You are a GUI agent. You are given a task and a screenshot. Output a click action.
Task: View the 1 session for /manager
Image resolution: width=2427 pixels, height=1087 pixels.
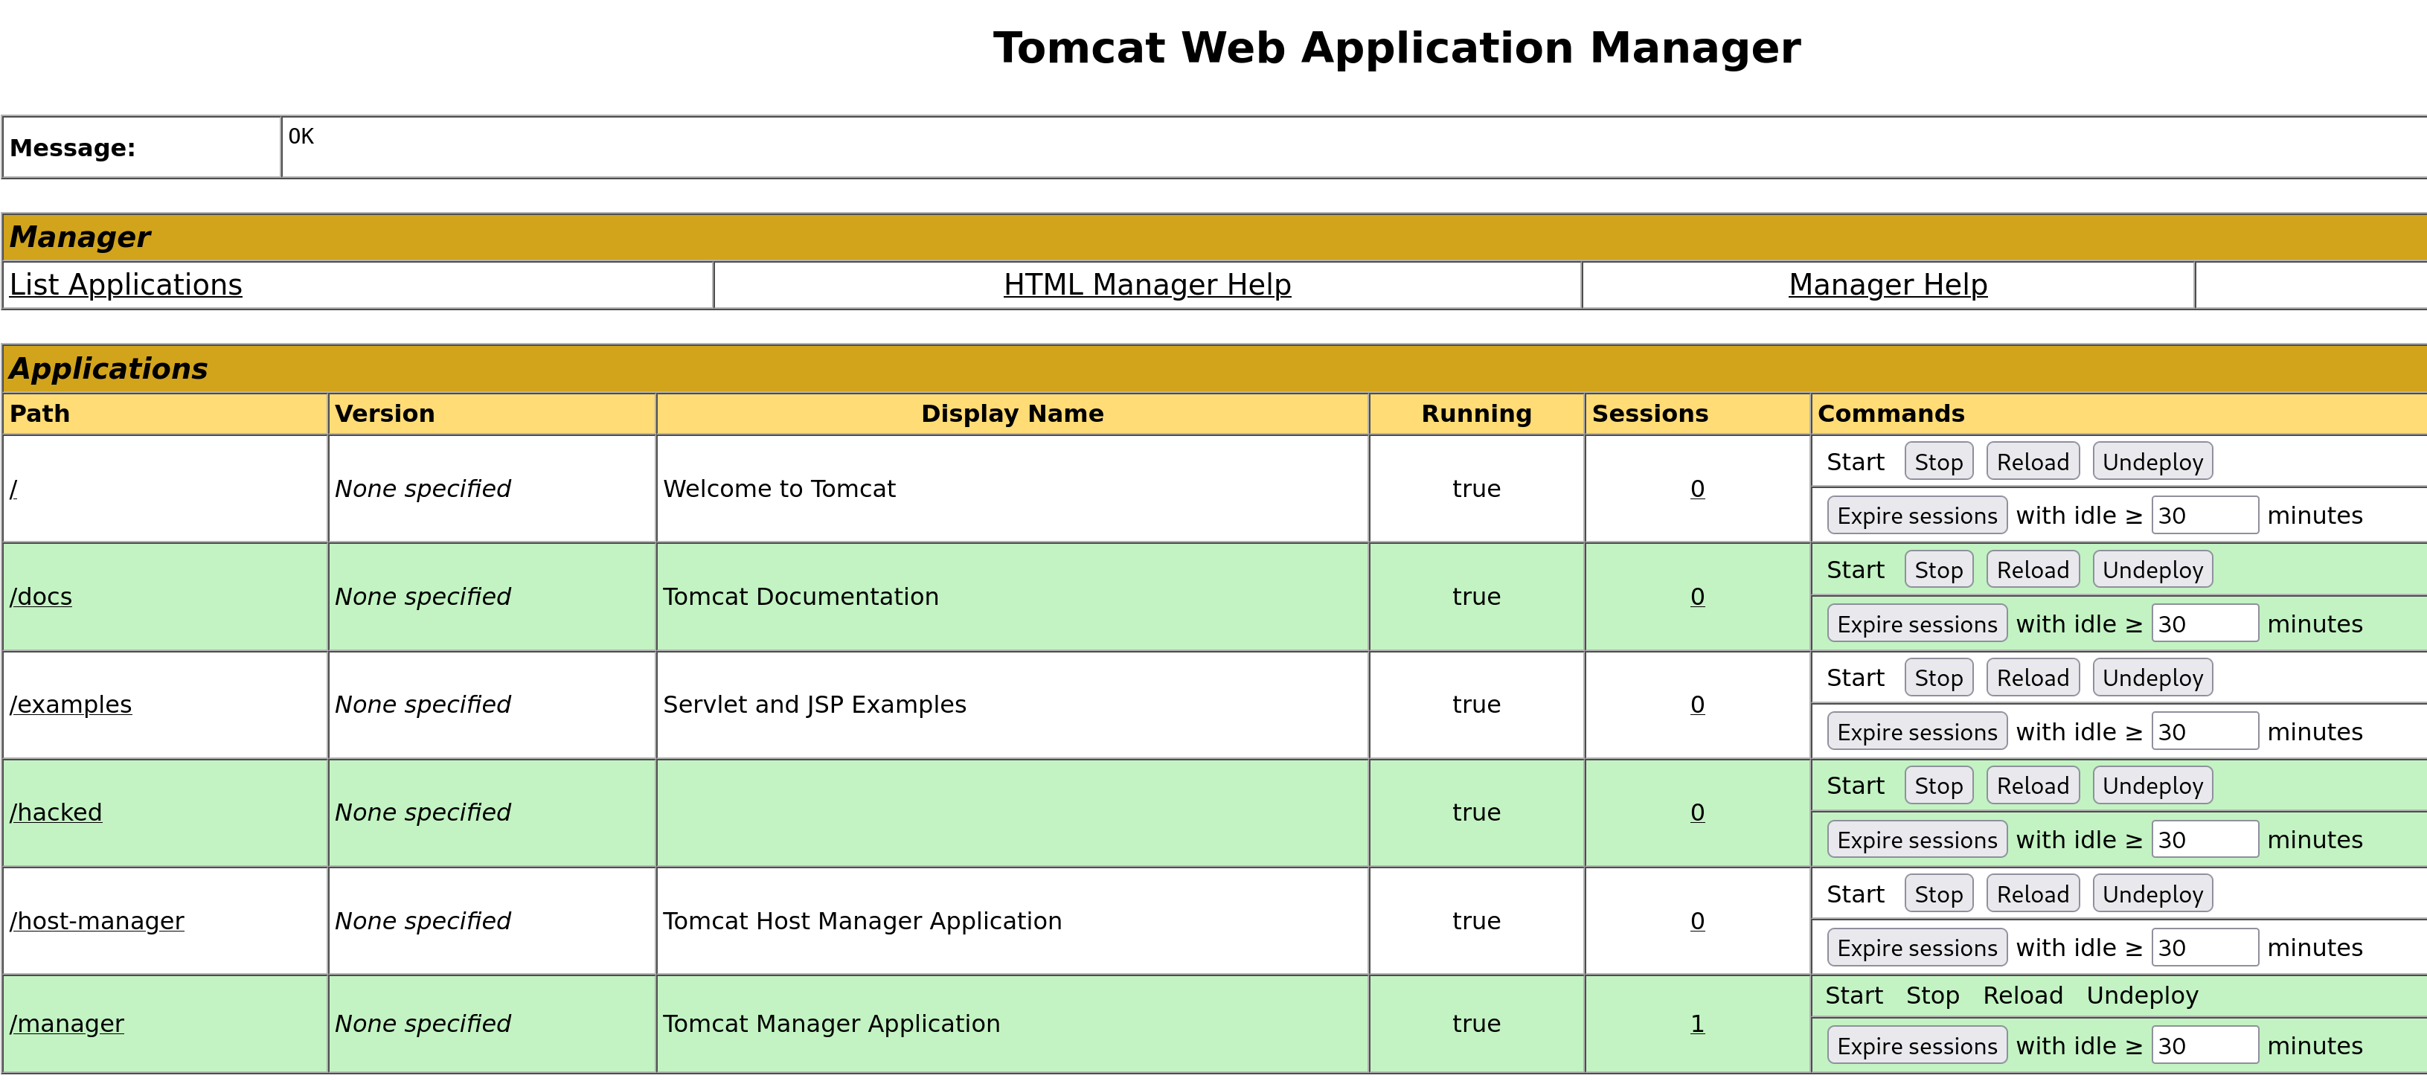(x=1697, y=1023)
